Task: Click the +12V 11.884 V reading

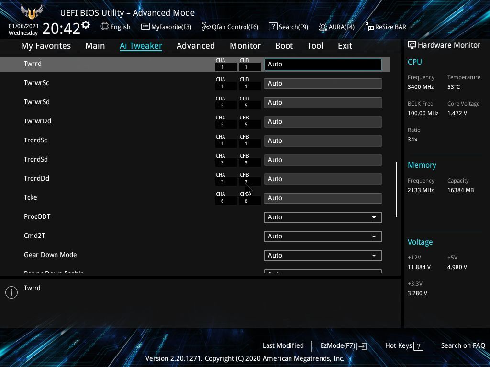Action: 419,267
